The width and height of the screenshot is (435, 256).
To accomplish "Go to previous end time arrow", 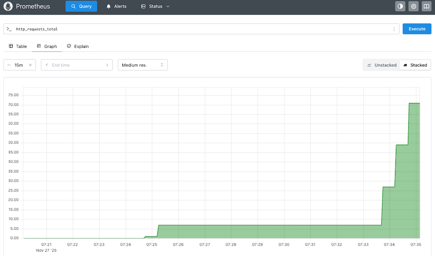I will 46,65.
